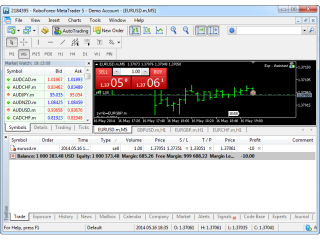Screen dimensions: 320x240
Task: Switch to bar chart display
Action: 135,30
